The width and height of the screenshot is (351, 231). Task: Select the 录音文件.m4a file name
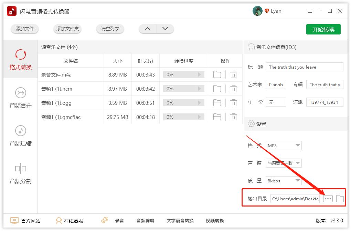56,75
